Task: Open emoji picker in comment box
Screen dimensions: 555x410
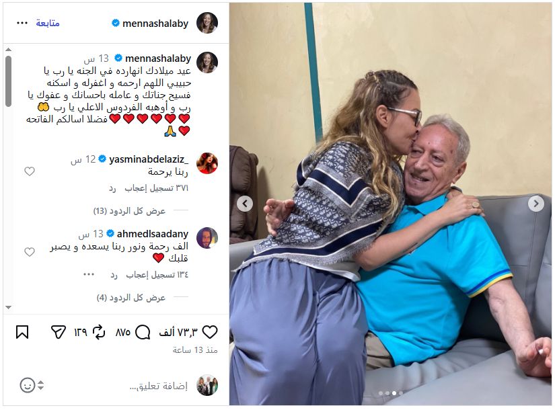Action: [28, 385]
